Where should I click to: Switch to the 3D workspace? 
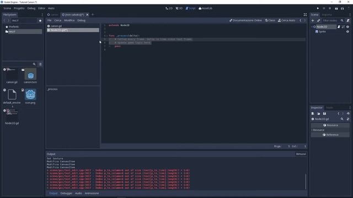179,8
